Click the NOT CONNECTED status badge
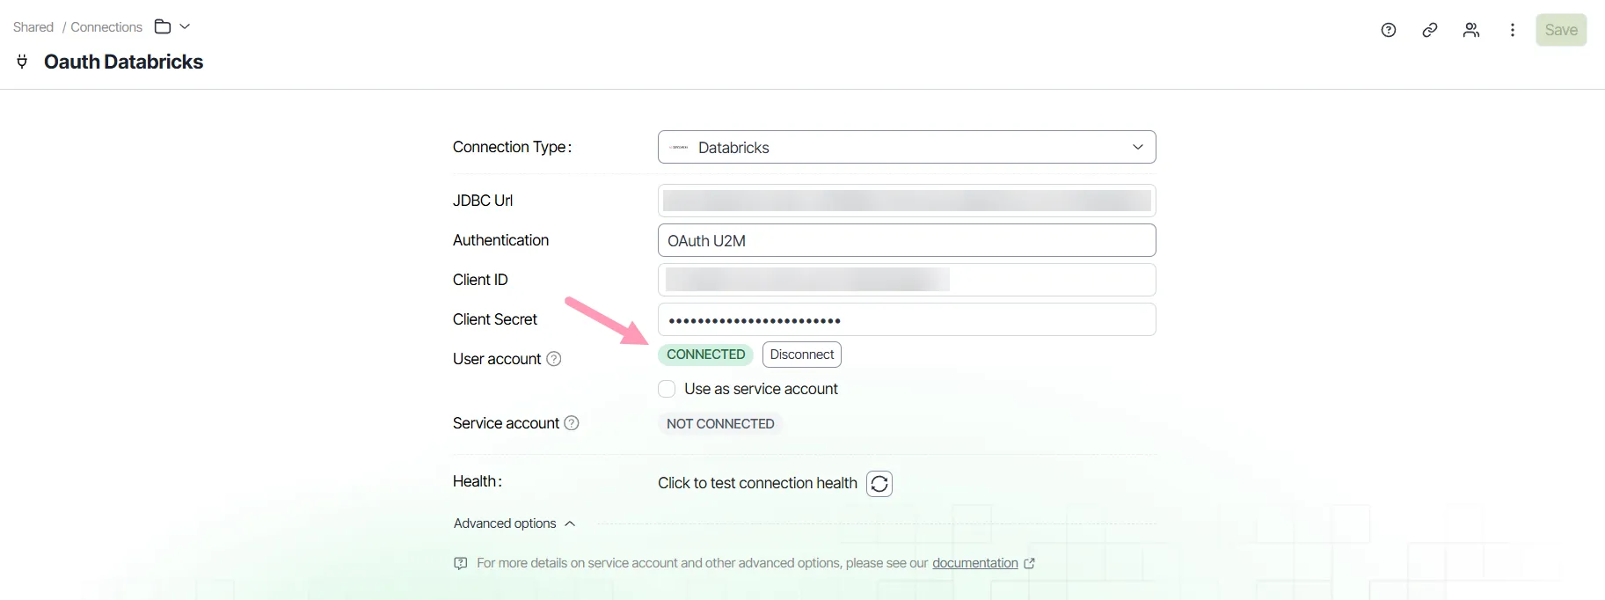This screenshot has width=1605, height=600. click(720, 424)
